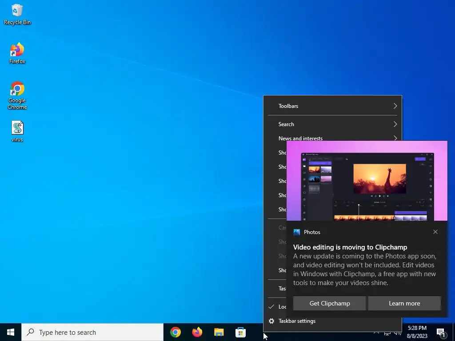Click Learn more in Photos notification

[404, 303]
